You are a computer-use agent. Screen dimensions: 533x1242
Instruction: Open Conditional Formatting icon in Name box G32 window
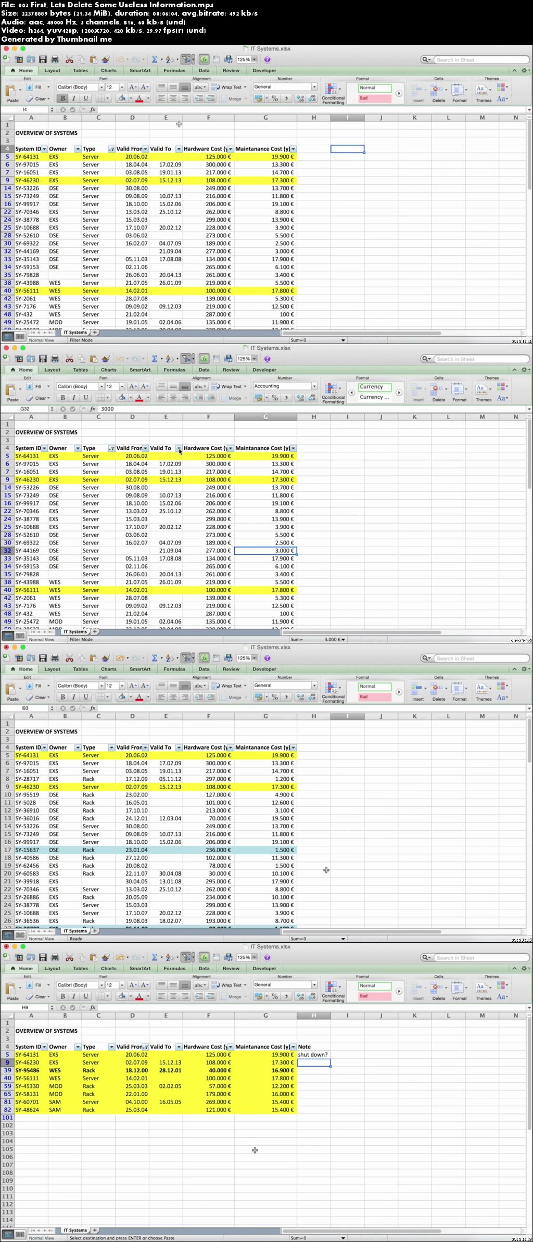(332, 388)
